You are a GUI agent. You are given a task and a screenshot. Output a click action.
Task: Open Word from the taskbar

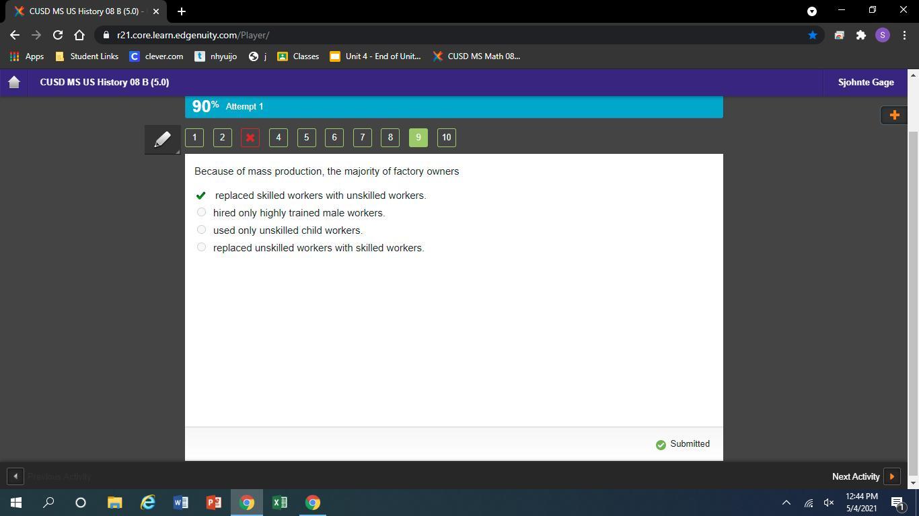point(180,503)
